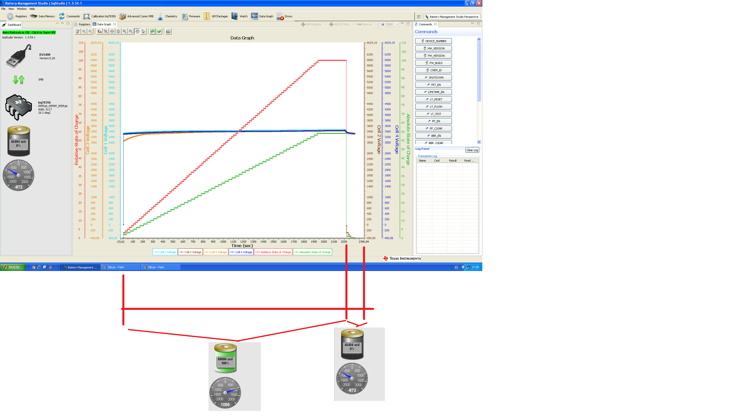Select the panning hand tool

tap(137, 31)
